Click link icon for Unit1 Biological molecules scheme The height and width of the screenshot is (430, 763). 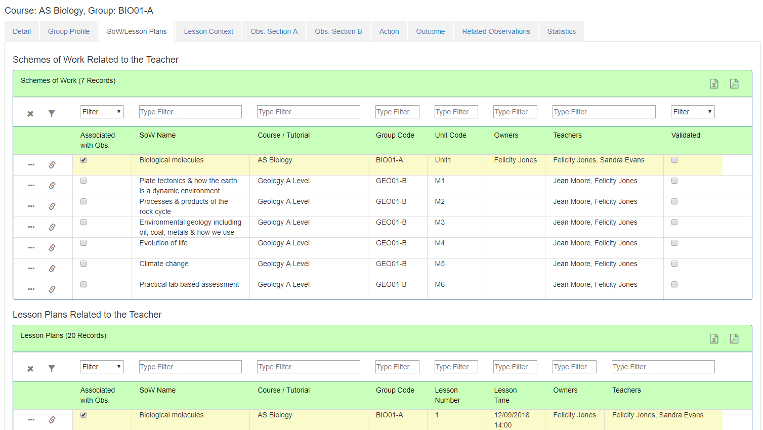pyautogui.click(x=52, y=165)
